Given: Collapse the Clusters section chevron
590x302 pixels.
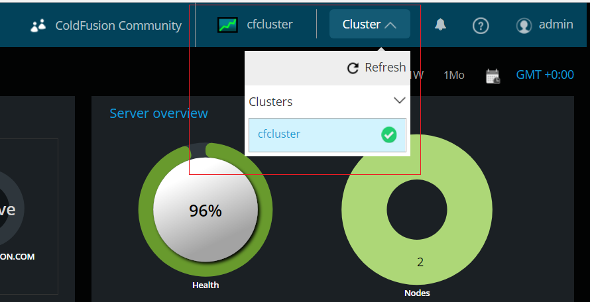Looking at the screenshot, I should tap(399, 101).
